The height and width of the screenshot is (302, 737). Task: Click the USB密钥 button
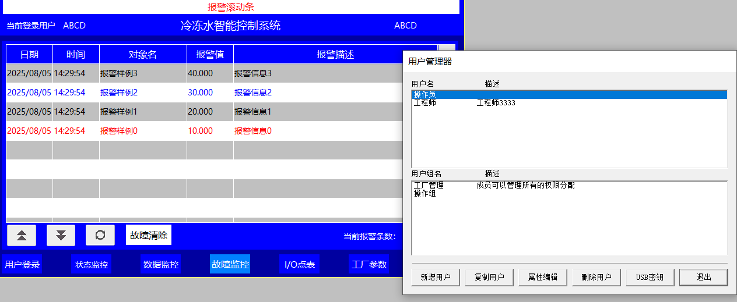(x=649, y=277)
